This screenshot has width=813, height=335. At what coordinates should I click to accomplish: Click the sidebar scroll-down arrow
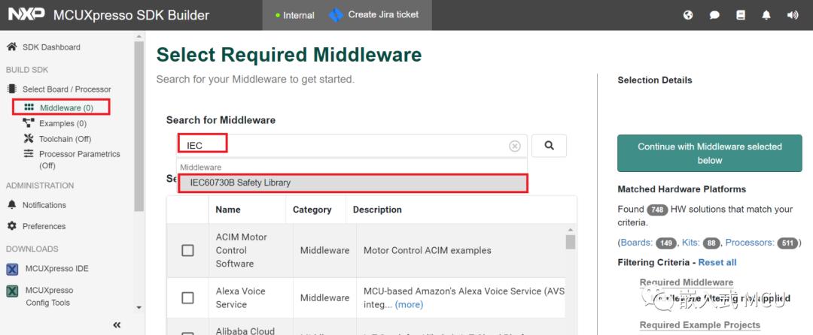[x=139, y=308]
